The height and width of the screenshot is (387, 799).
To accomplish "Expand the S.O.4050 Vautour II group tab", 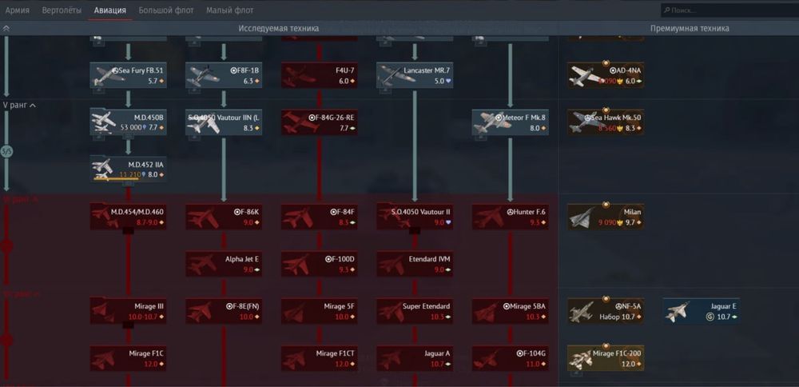I will (415, 231).
